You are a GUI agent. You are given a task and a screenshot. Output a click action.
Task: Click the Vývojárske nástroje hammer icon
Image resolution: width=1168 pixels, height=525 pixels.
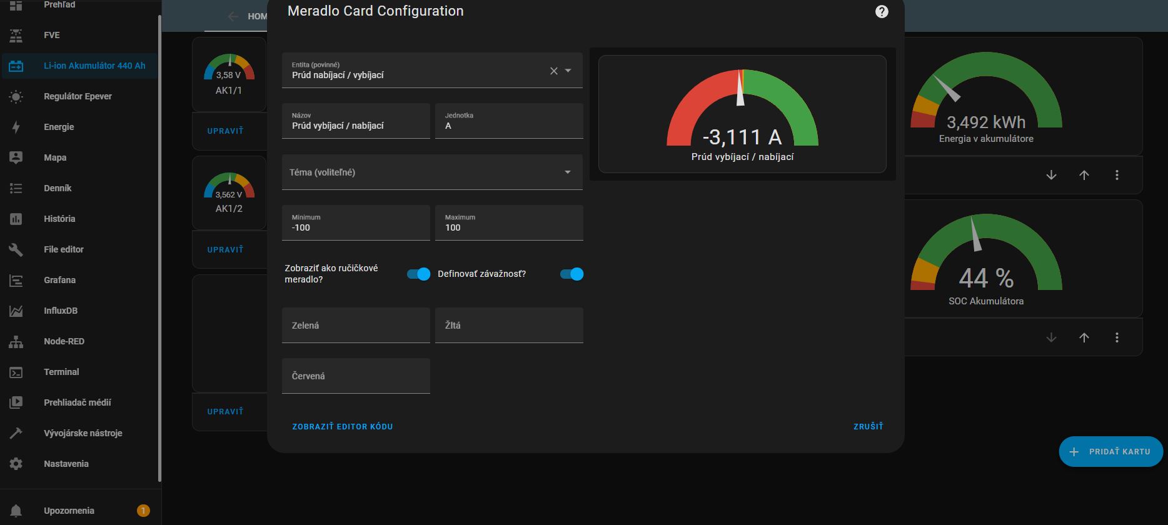pos(16,433)
